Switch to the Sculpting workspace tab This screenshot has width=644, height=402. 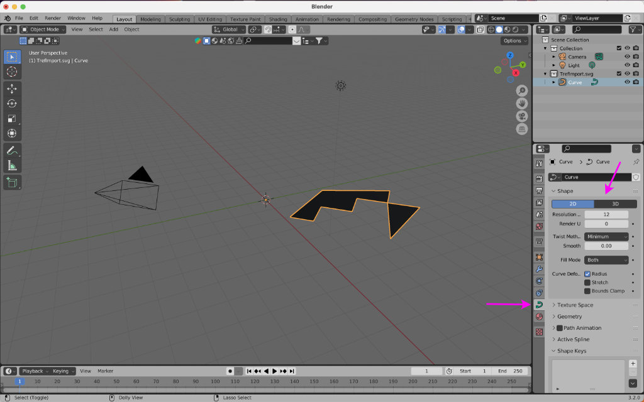179,19
